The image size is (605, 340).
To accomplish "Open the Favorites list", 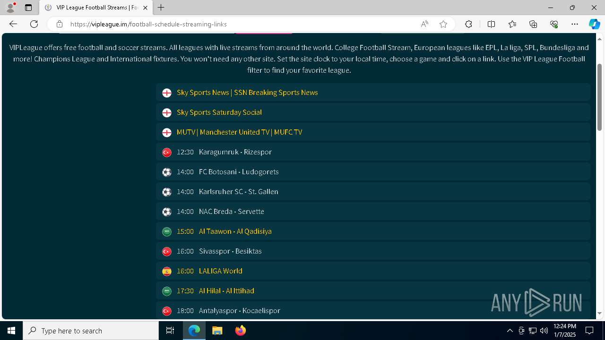I will 512,24.
